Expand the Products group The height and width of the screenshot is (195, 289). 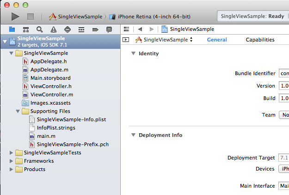pyautogui.click(x=11, y=169)
